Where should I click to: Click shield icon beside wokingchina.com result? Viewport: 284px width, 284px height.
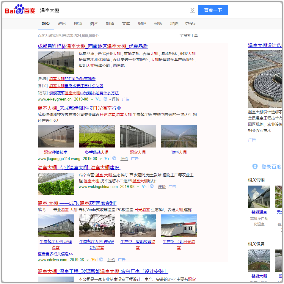point(152,186)
